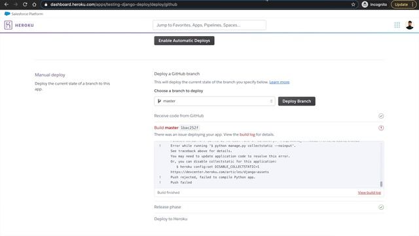Click the Build master error warning icon
Screen dimensions: 419x236
coord(381,128)
